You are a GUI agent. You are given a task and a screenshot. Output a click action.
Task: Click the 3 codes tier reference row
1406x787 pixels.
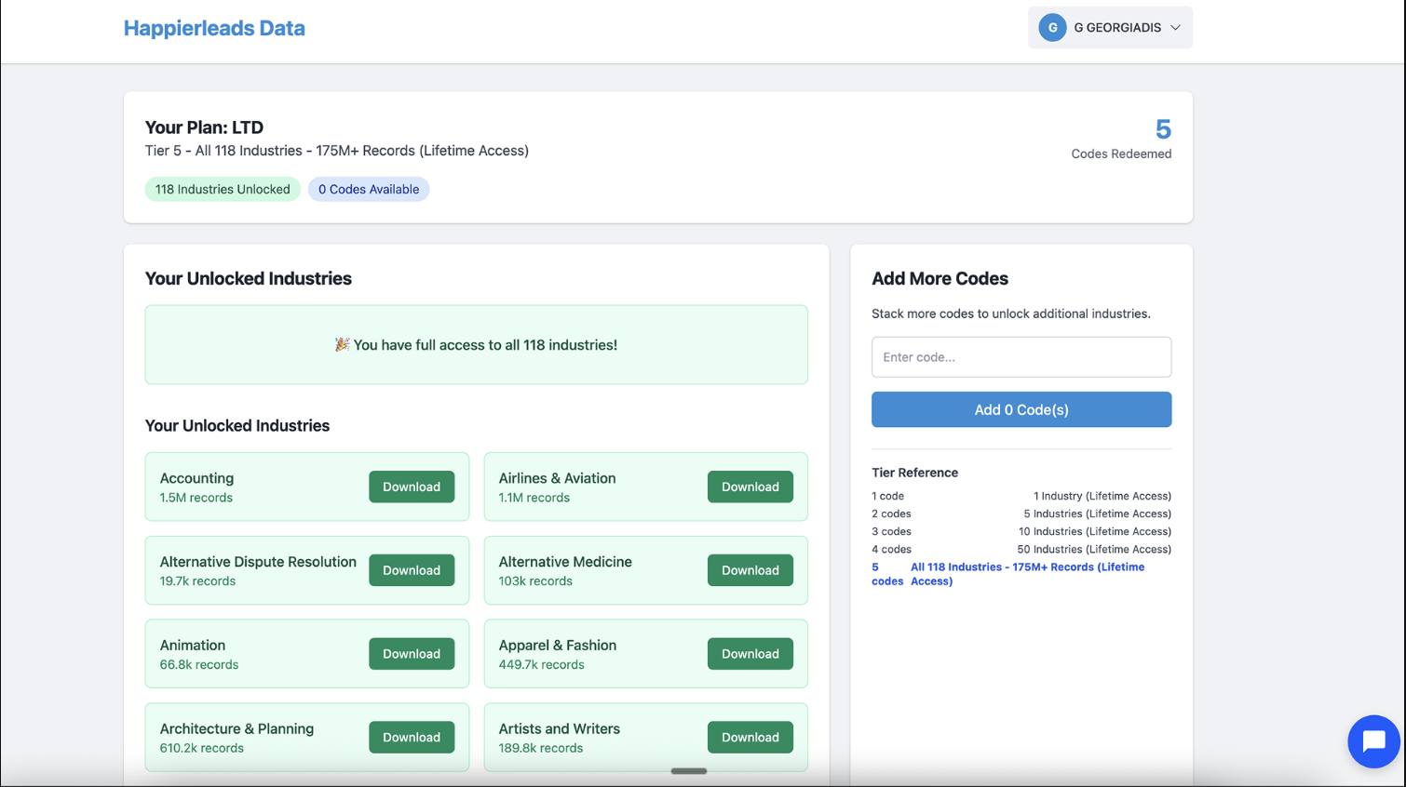(1021, 531)
